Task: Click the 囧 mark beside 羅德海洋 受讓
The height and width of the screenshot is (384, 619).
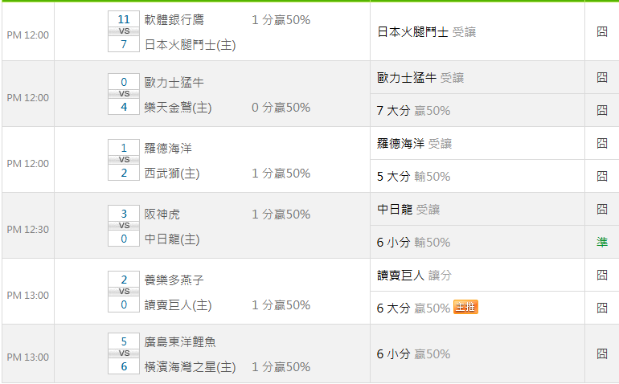Action: [601, 144]
